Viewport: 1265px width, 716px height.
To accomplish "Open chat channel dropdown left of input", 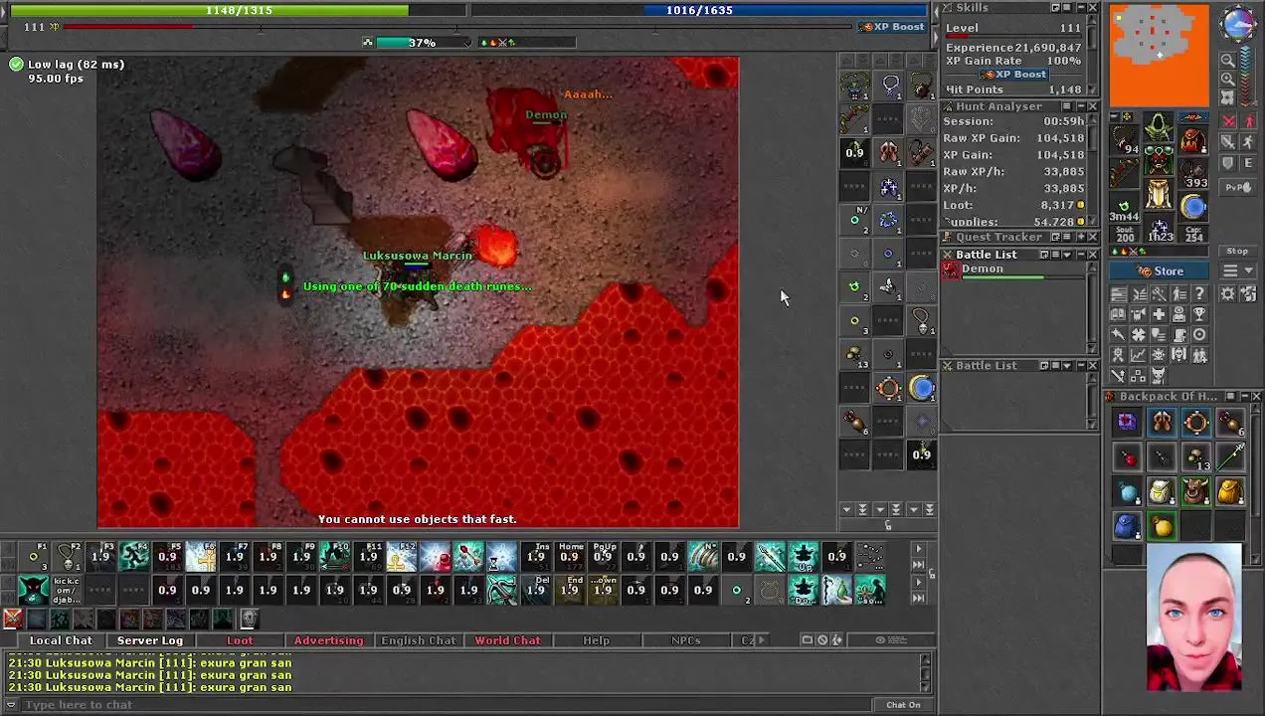I will pyautogui.click(x=11, y=705).
